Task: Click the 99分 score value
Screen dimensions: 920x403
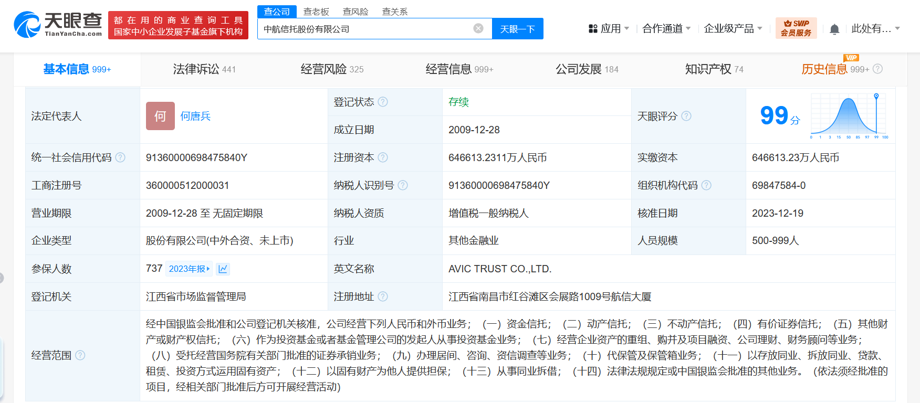Action: point(780,116)
